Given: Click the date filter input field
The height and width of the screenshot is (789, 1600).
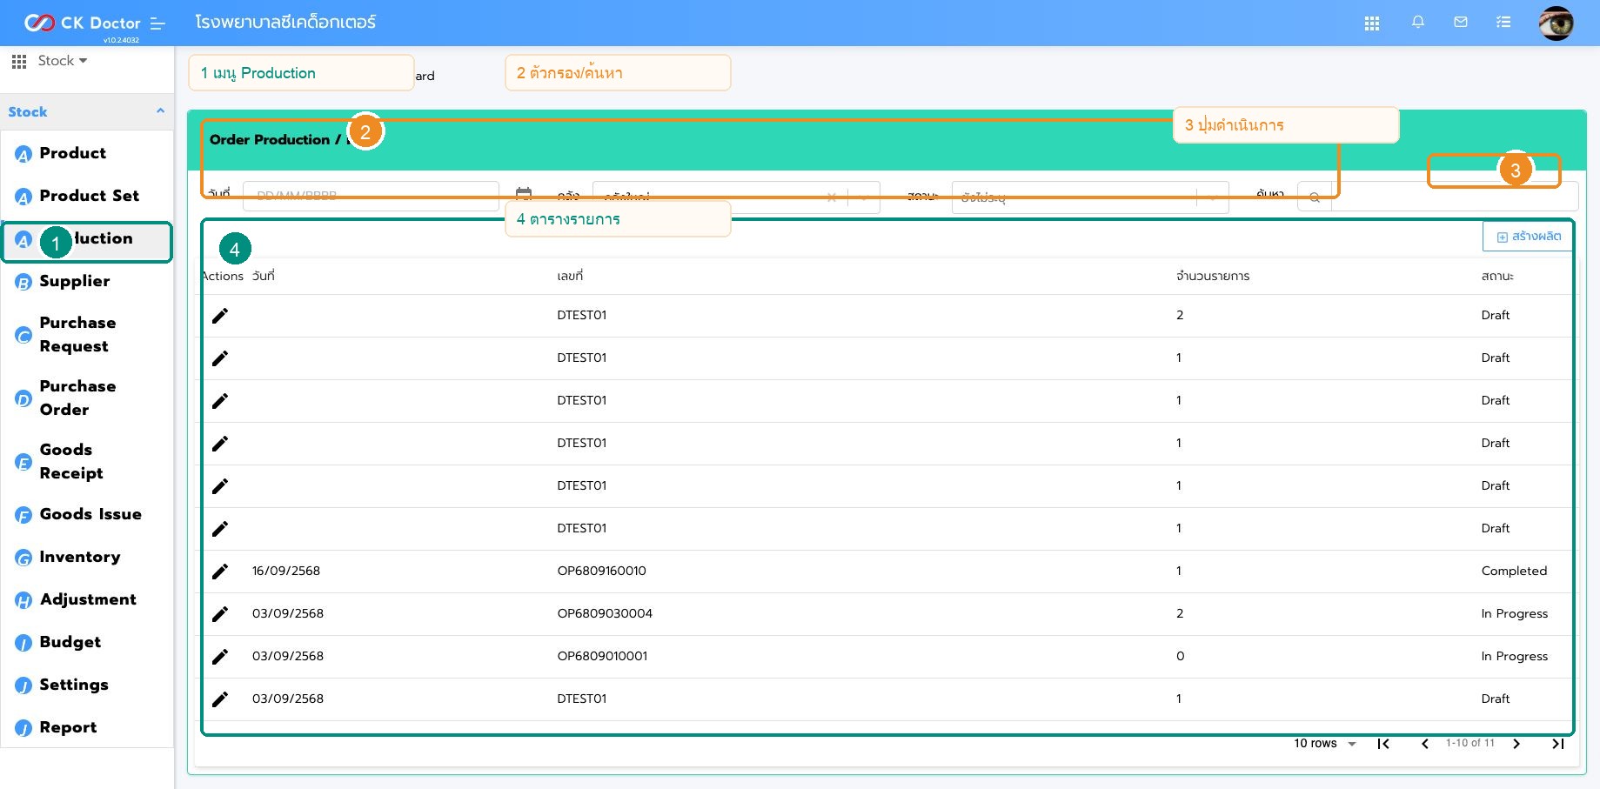Looking at the screenshot, I should coord(371,197).
